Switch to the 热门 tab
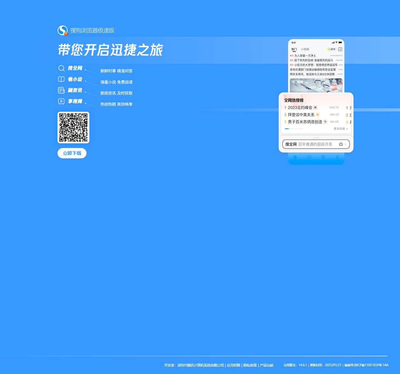 [294, 49]
